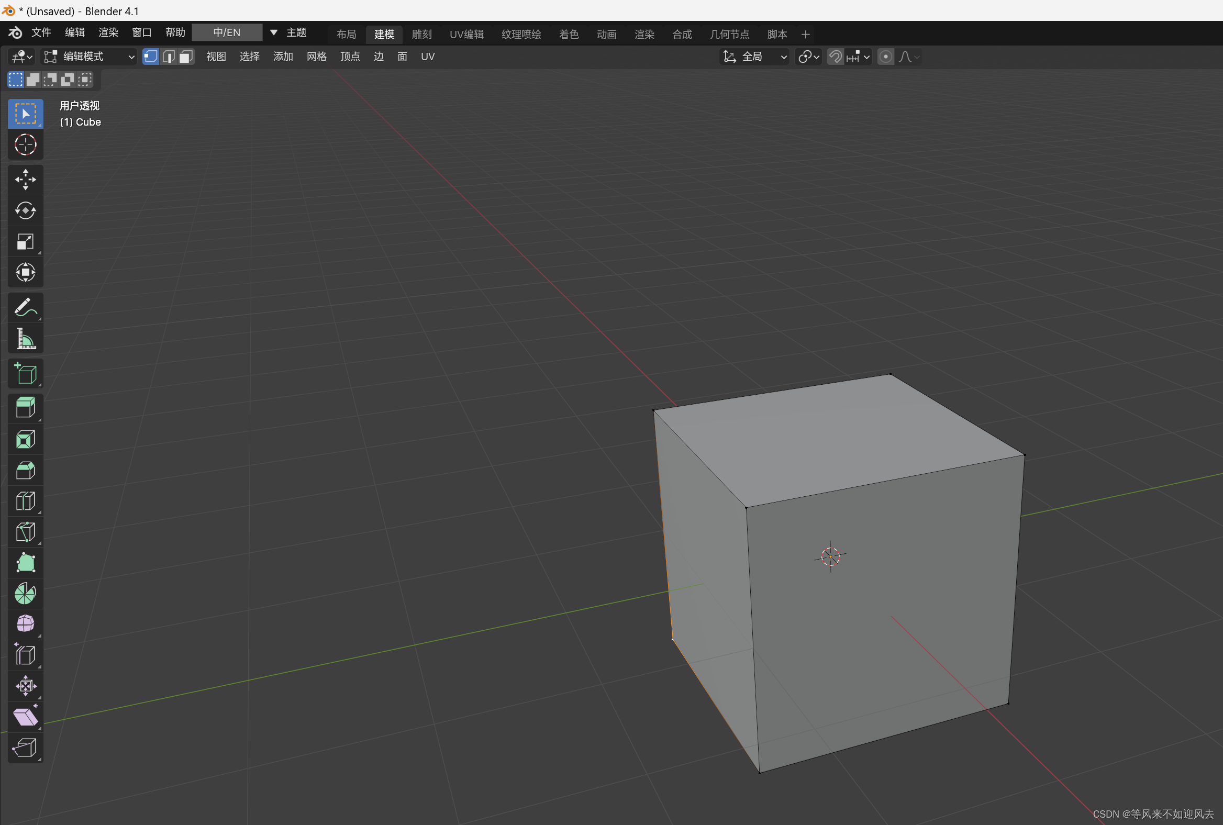
Task: Enable proportional editing toggle
Action: 886,57
